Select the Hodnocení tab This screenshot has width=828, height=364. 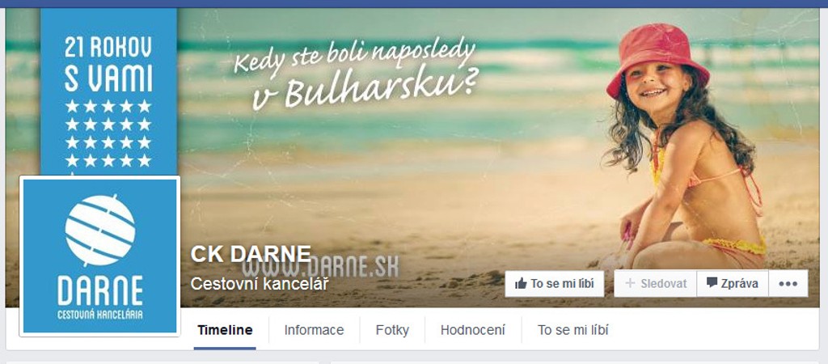pos(472,331)
